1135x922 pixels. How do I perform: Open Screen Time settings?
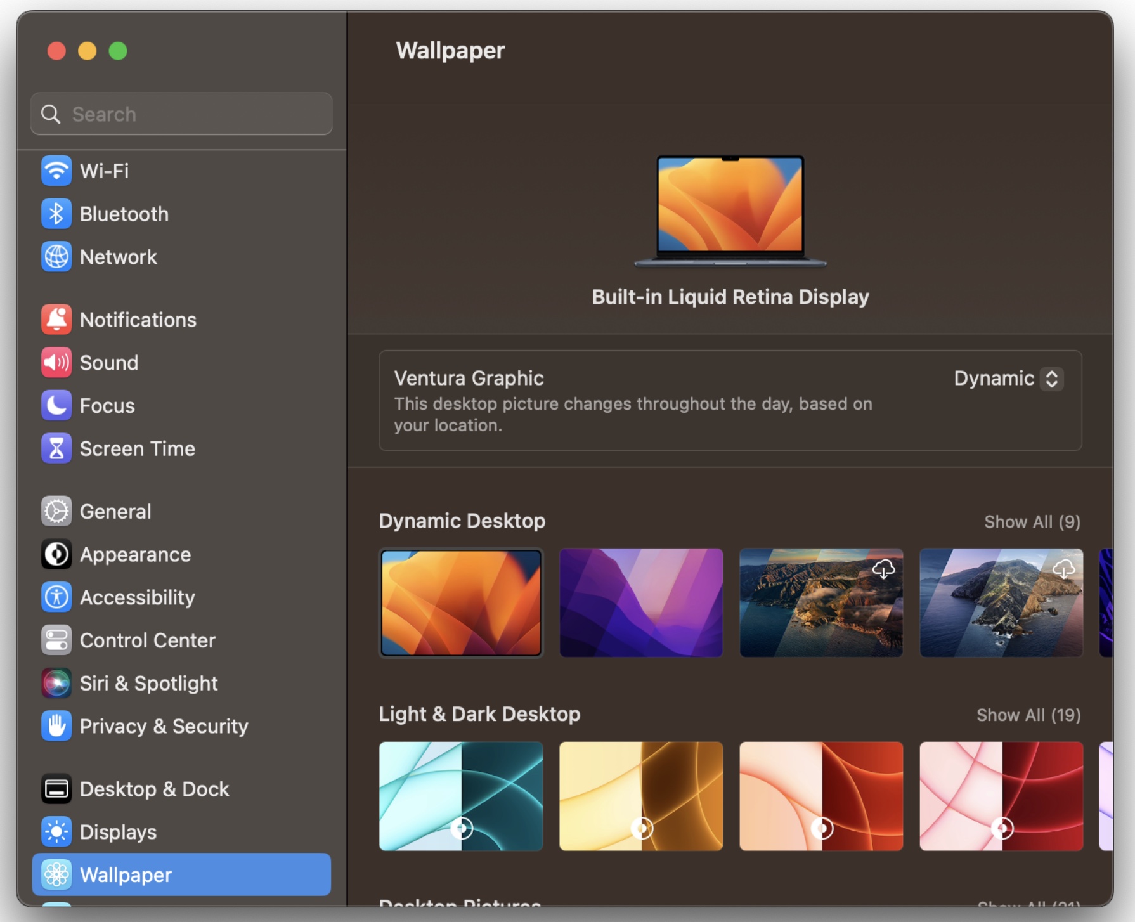138,449
